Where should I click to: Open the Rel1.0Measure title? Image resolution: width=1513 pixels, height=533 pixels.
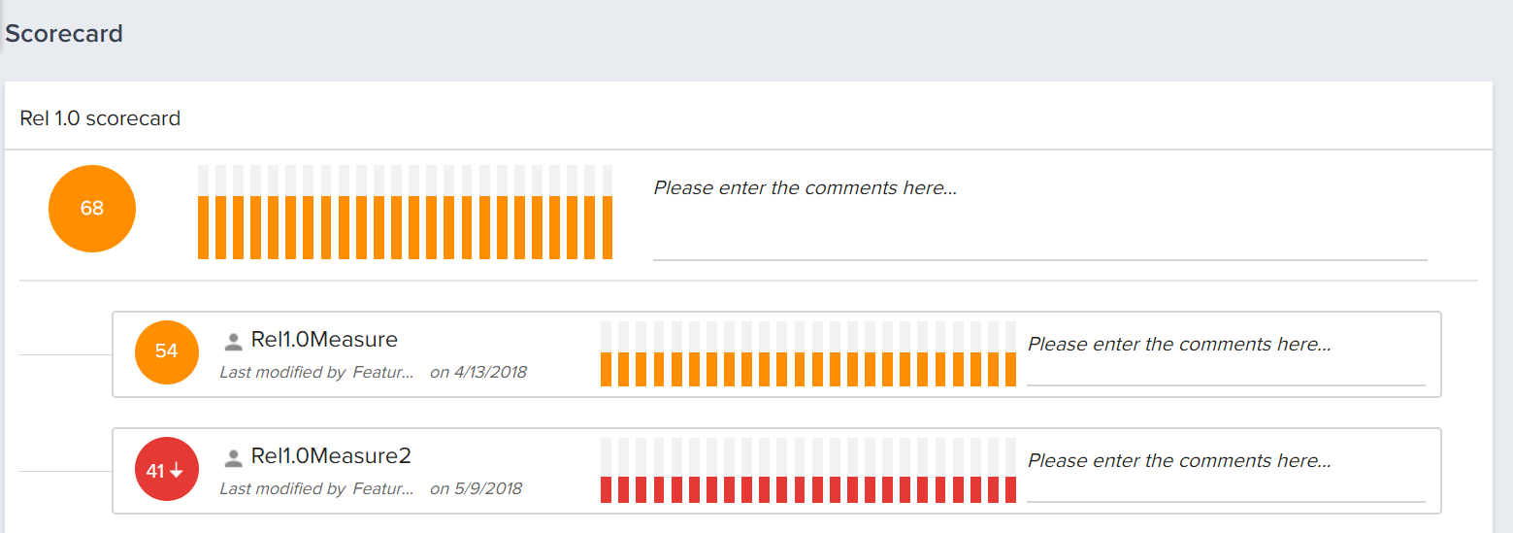click(324, 340)
